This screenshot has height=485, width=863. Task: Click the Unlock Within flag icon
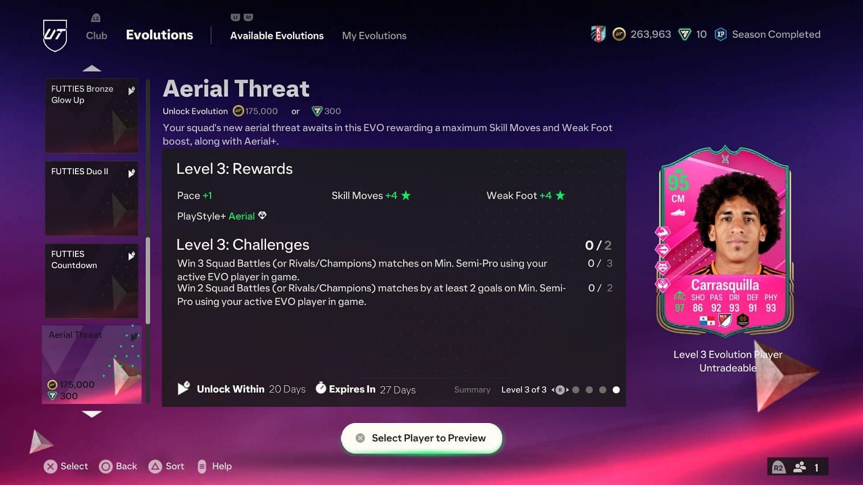[184, 388]
